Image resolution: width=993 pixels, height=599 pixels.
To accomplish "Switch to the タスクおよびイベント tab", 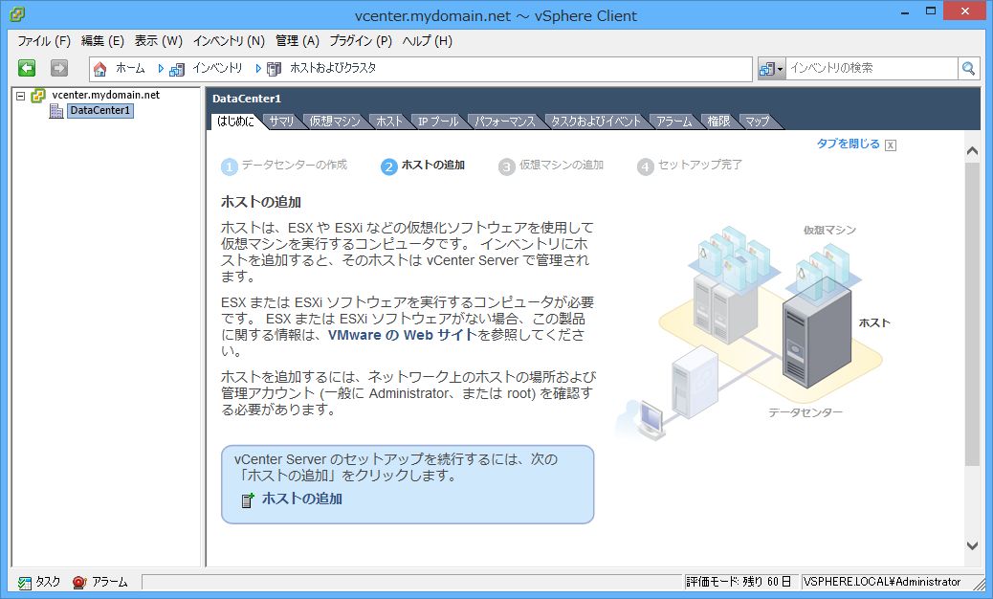I will click(596, 122).
